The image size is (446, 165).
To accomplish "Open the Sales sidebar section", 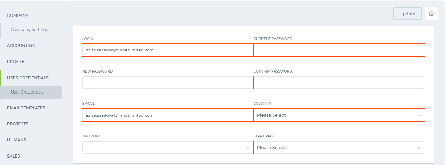I will [x=14, y=156].
